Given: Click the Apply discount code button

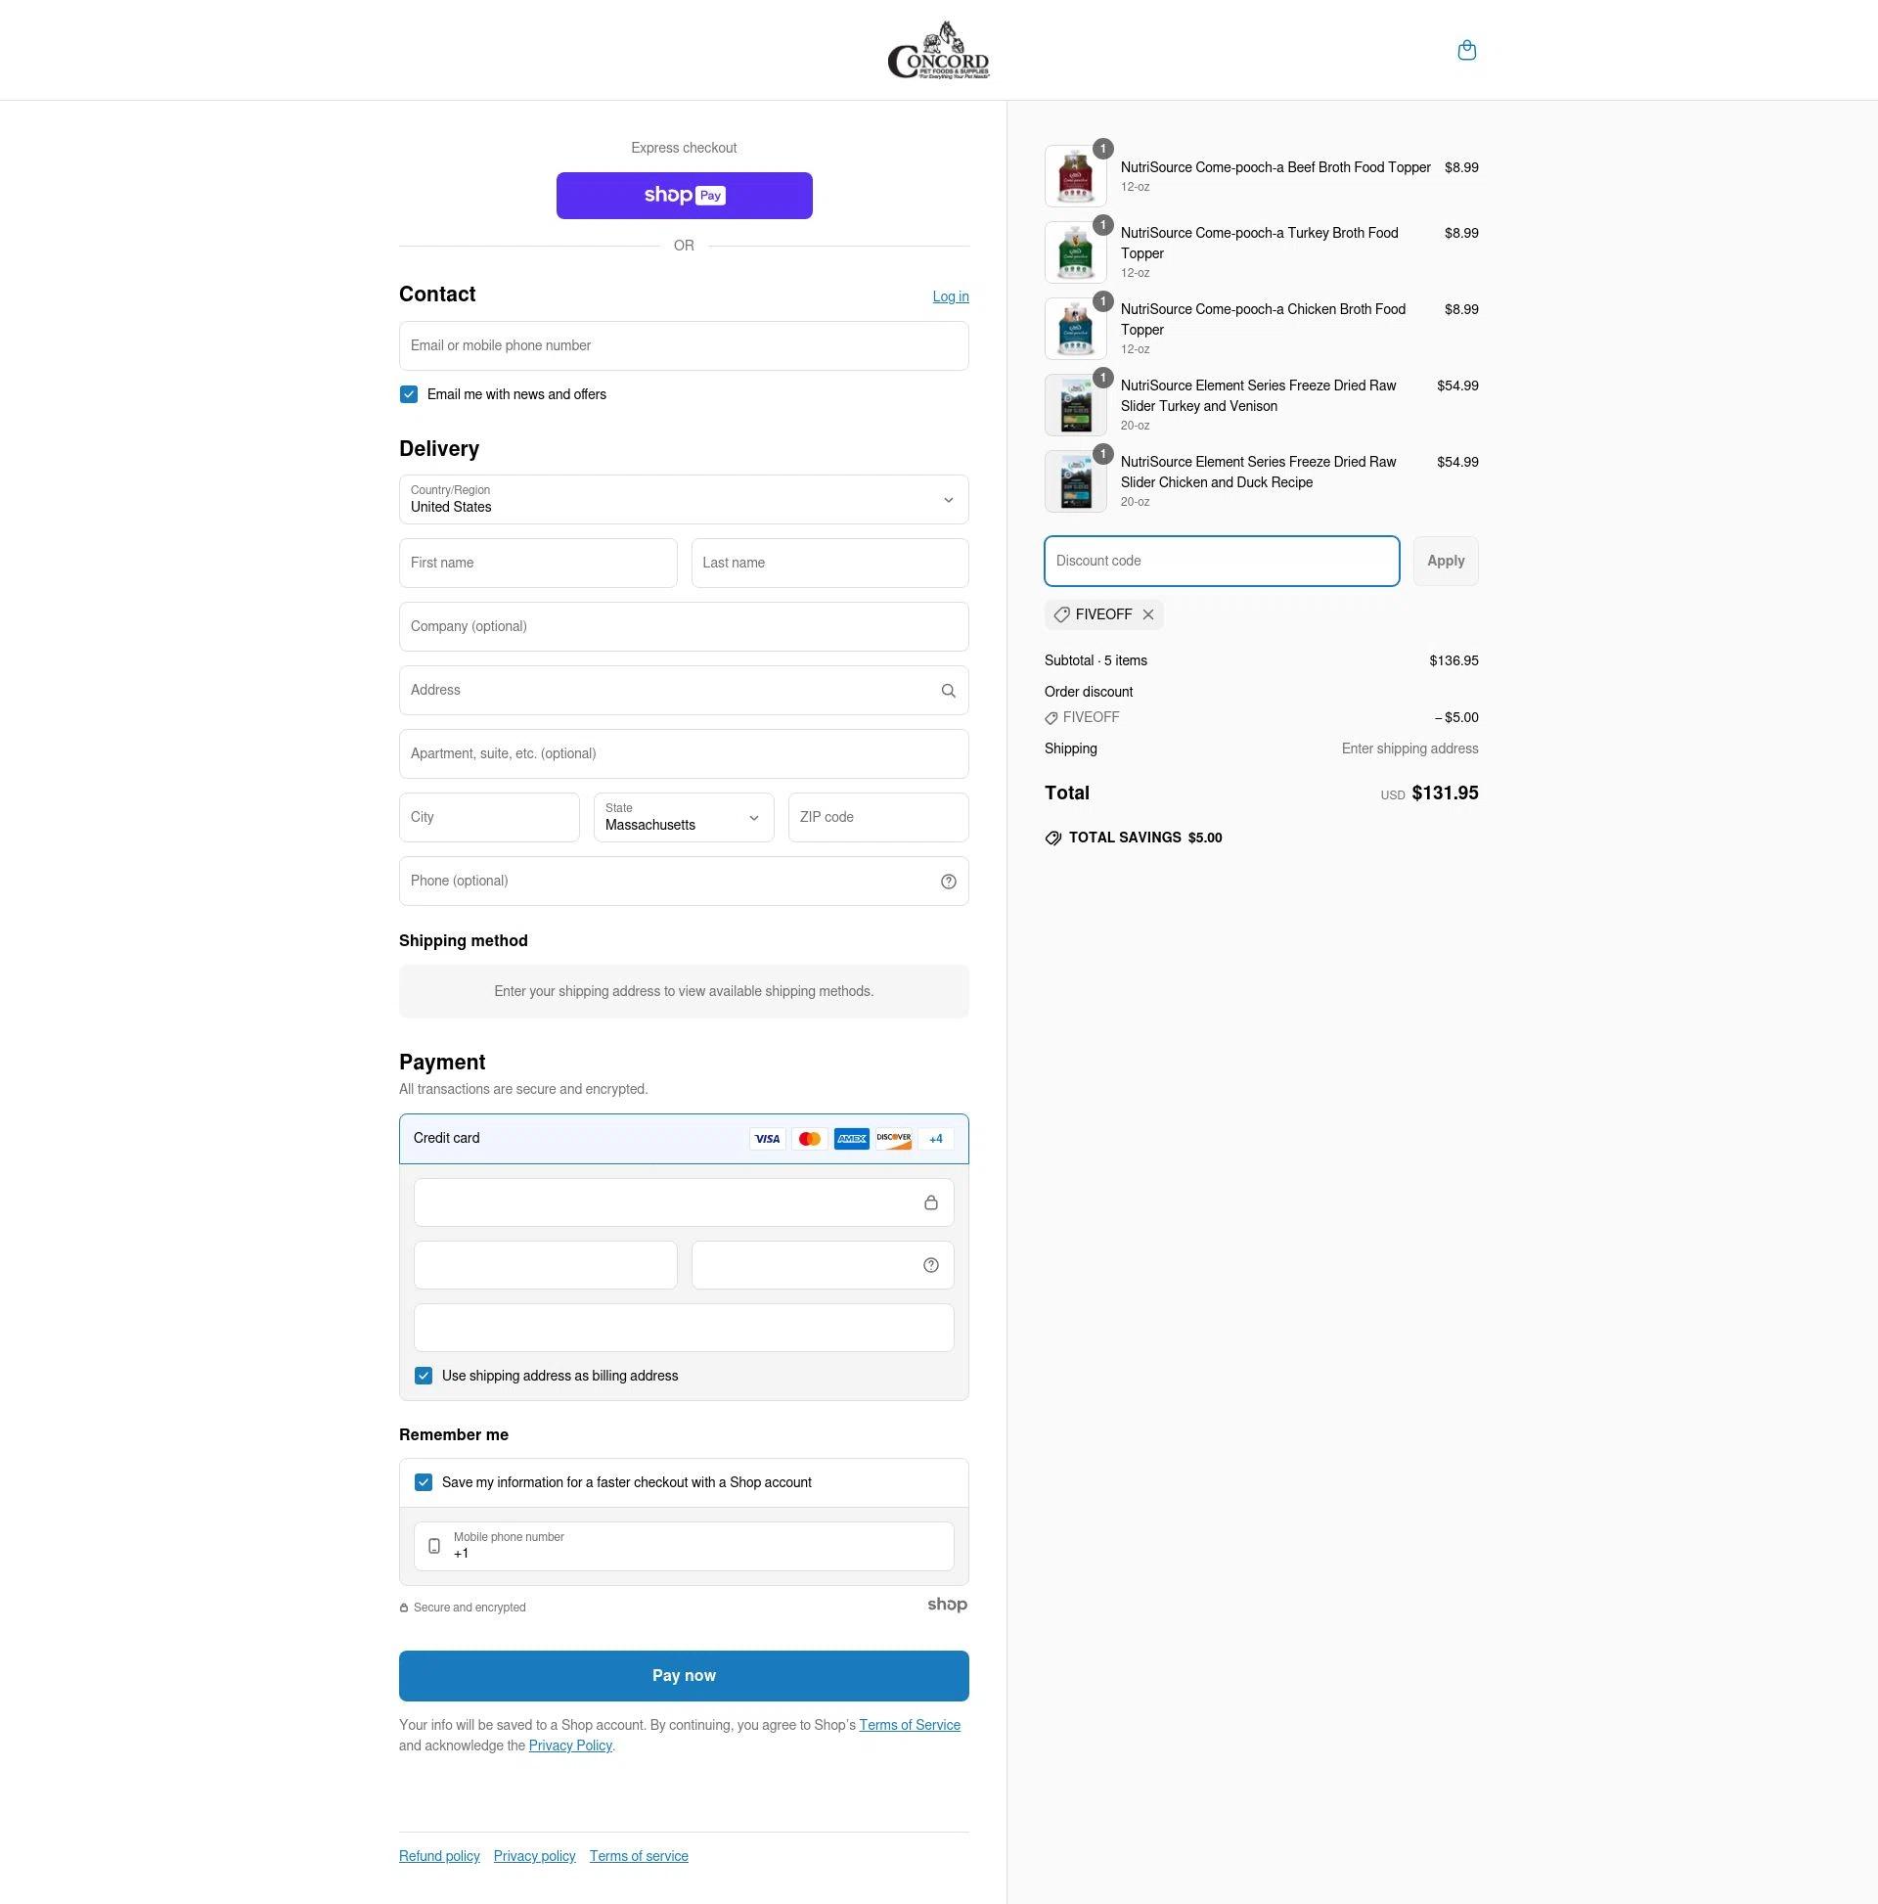Looking at the screenshot, I should (x=1445, y=560).
